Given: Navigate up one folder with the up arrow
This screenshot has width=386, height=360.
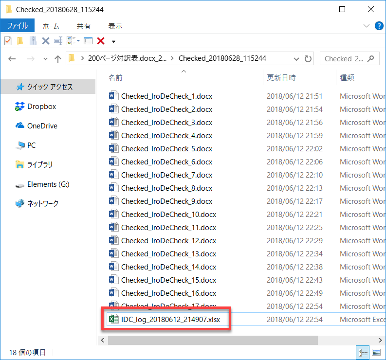Looking at the screenshot, I should click(58, 59).
